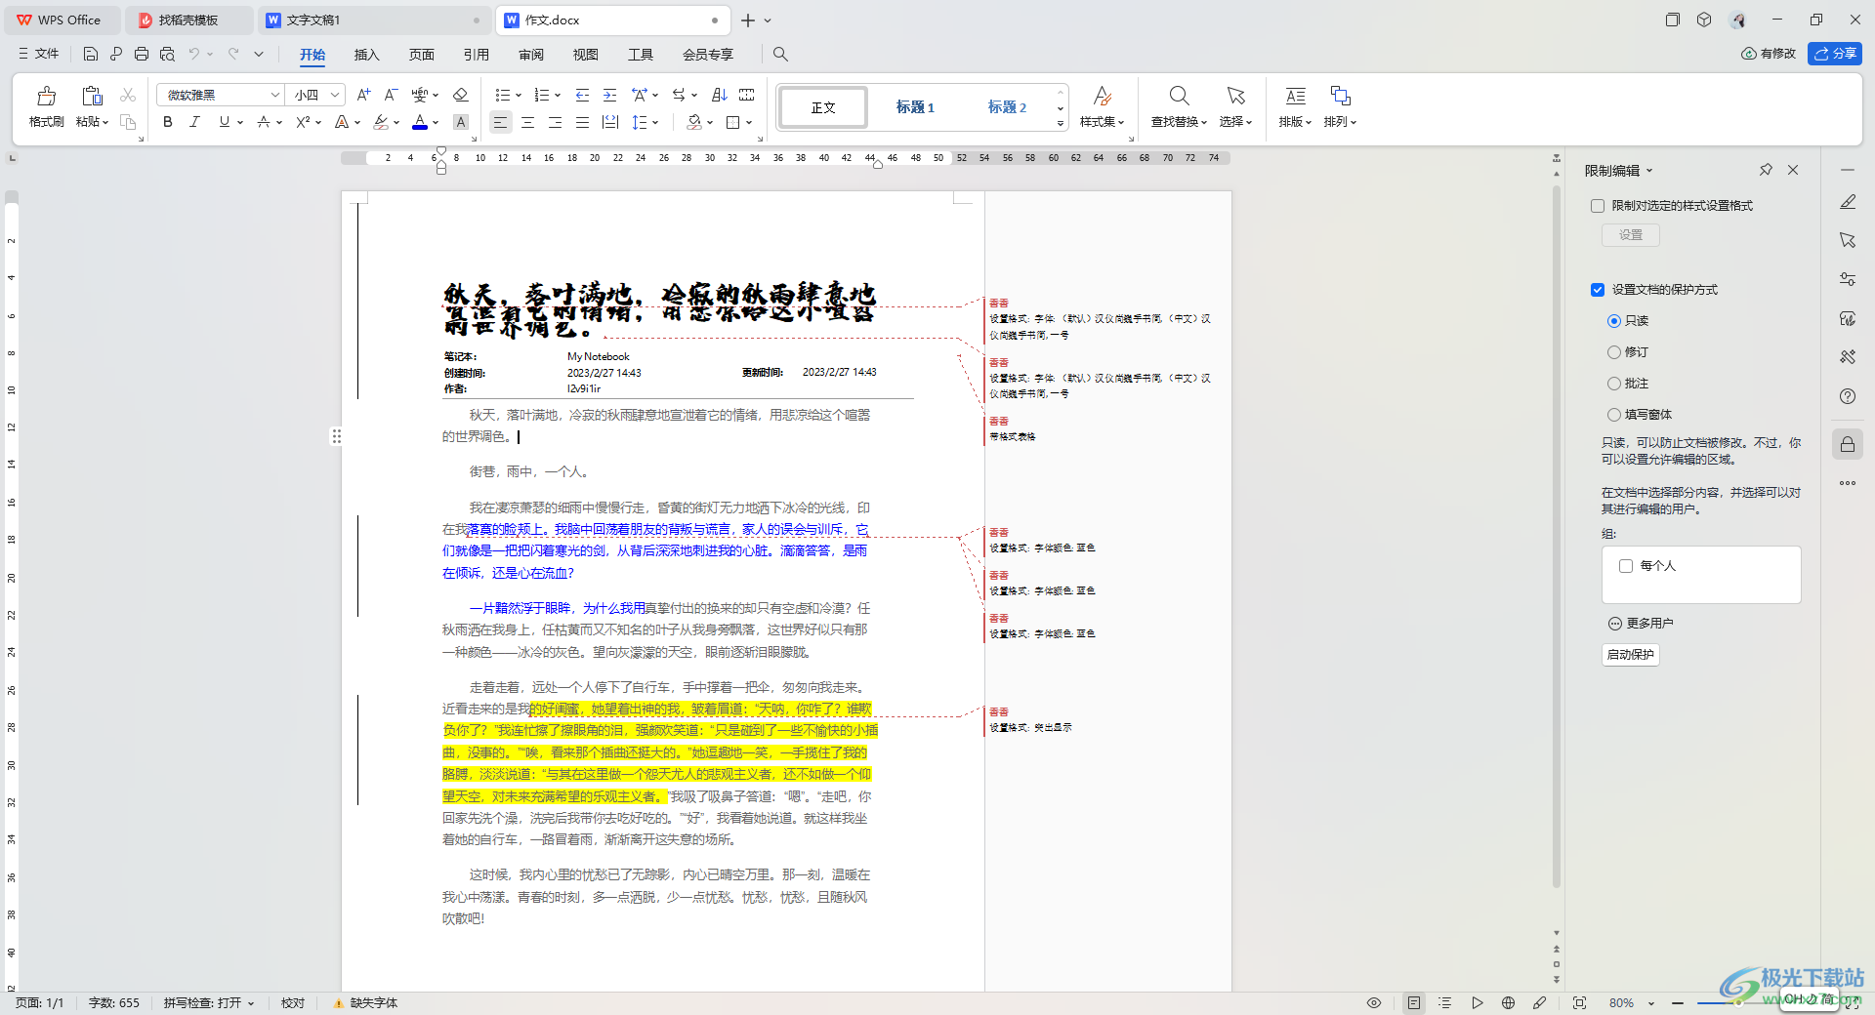
Task: Start reading mode play icon in status bar
Action: [1478, 1002]
